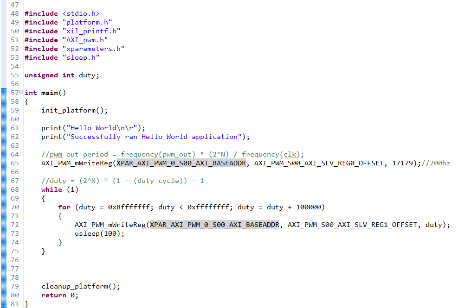Viewport: 458px width, 308px height.
Task: Click the underlined pwm word in comment
Action: coord(56,154)
